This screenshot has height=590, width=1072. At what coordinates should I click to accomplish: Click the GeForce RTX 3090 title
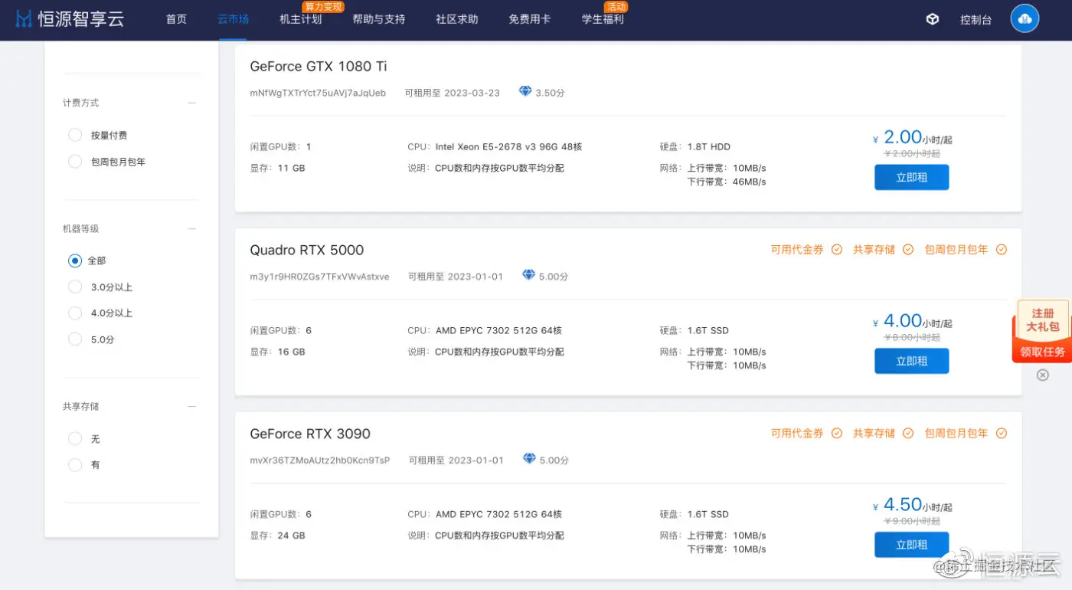coord(310,434)
